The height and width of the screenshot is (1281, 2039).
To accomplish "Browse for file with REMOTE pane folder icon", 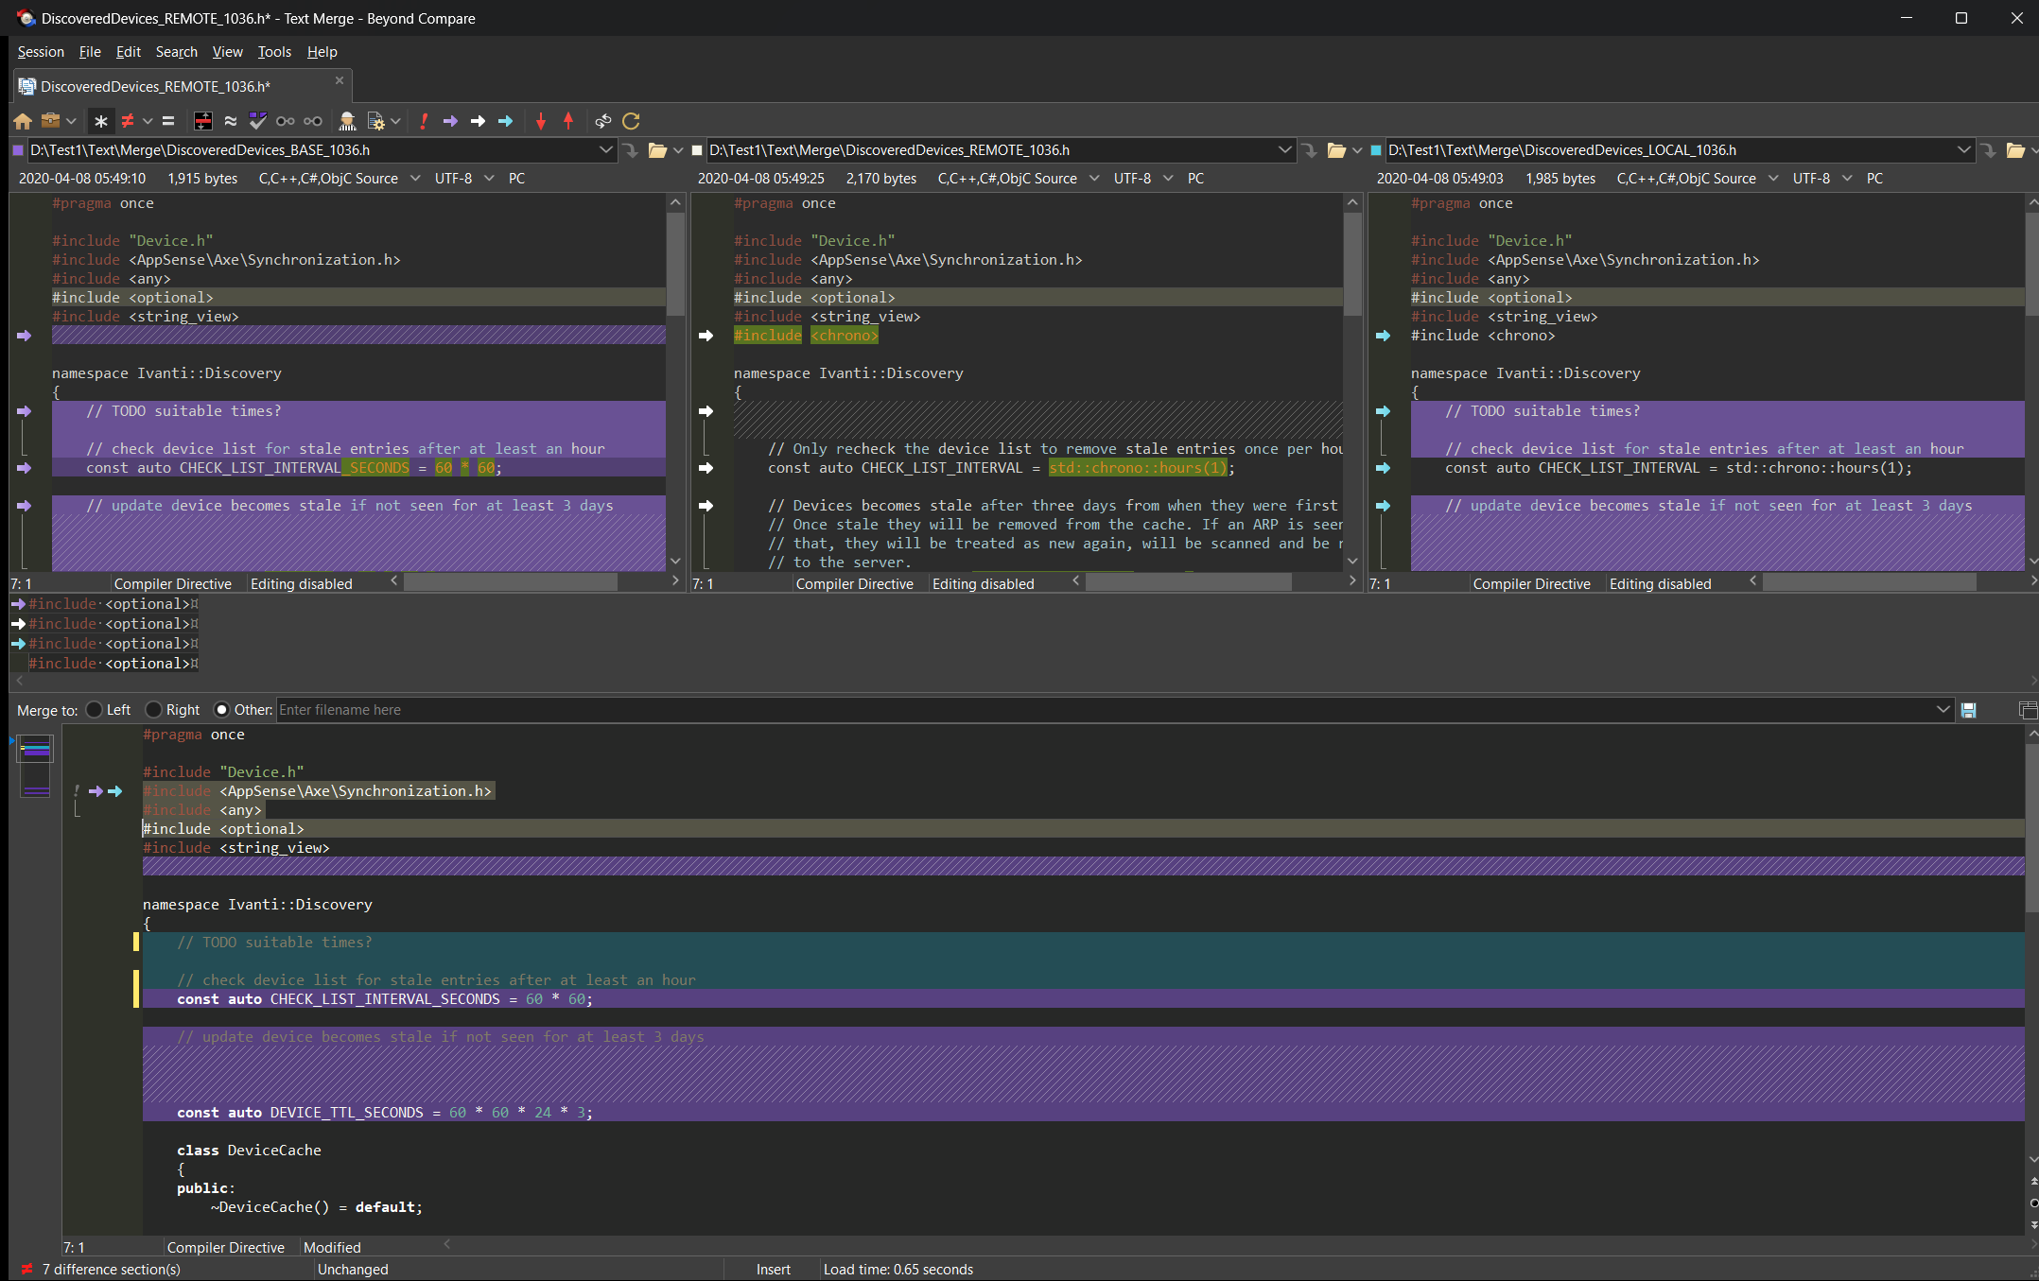I will (x=1336, y=149).
